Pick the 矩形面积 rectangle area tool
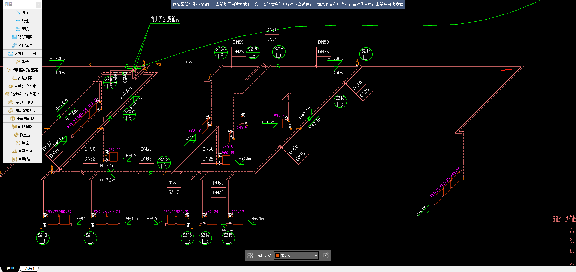This screenshot has height=272, width=576. tap(22, 37)
